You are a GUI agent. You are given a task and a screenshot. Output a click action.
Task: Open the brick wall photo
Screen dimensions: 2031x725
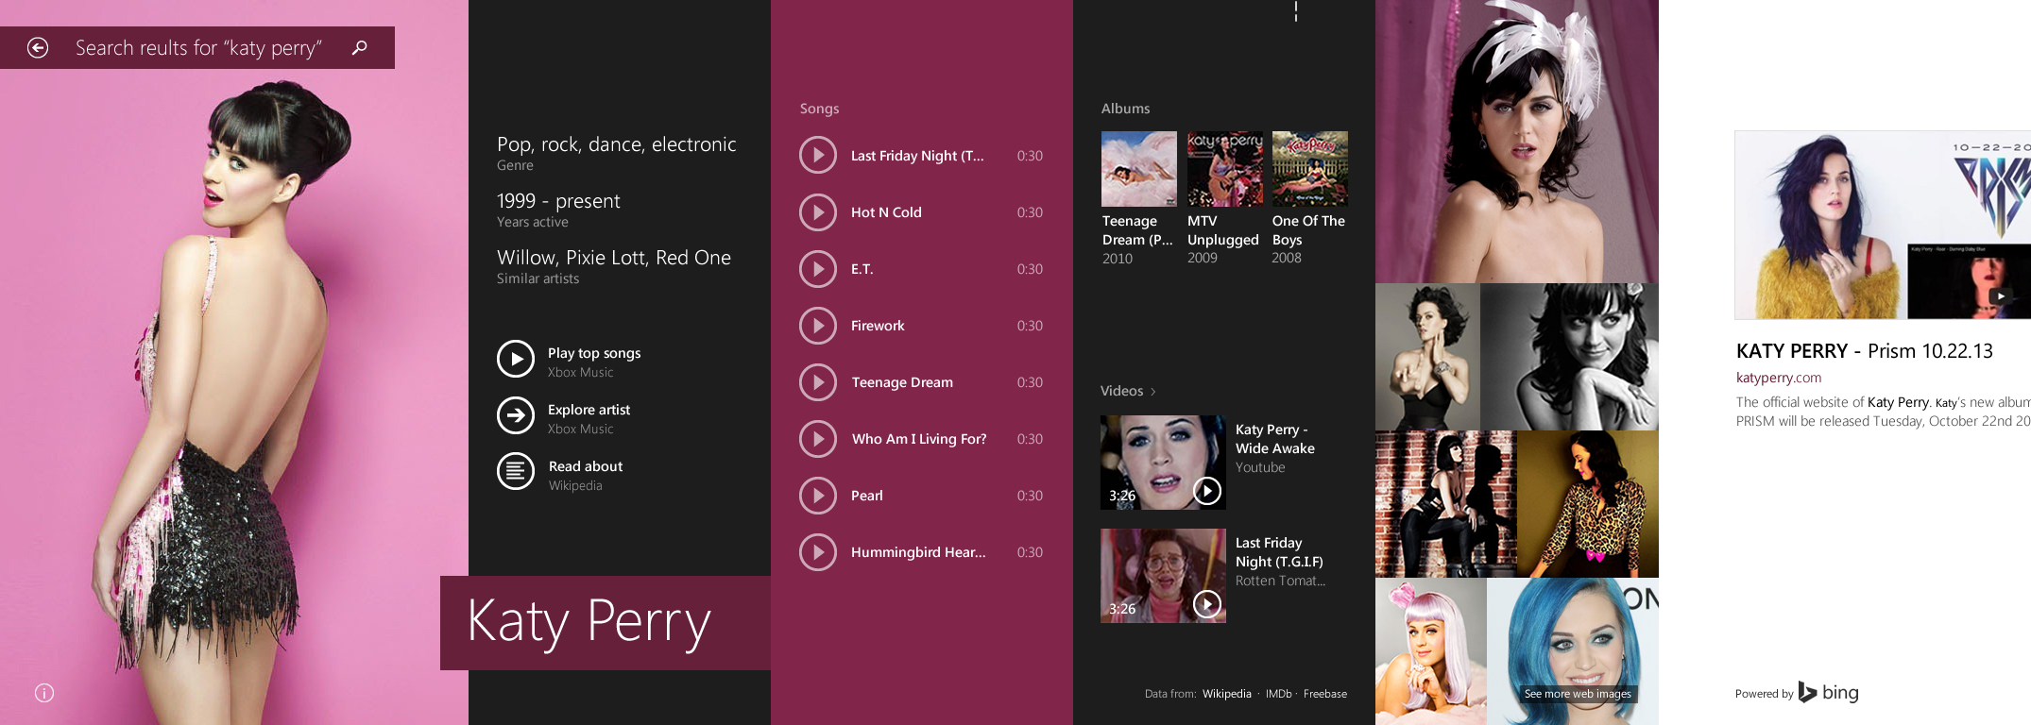1445,503
